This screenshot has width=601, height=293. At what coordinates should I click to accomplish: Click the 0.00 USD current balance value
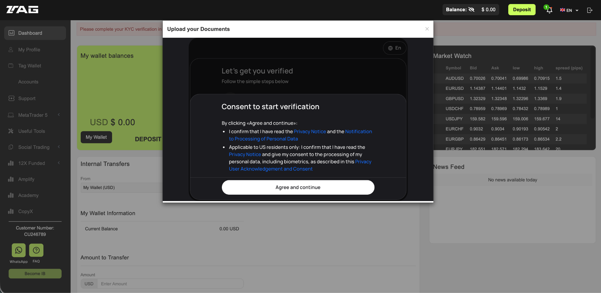[229, 229]
